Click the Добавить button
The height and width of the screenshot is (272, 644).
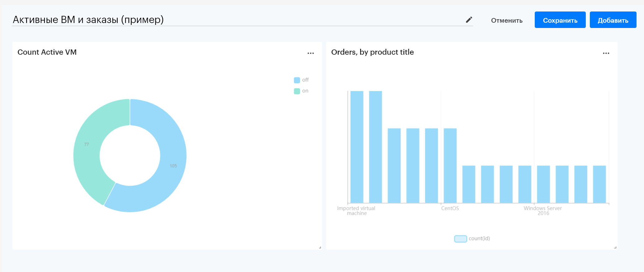(x=613, y=20)
